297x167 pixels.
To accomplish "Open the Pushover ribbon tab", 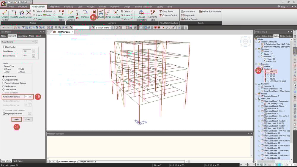I will [x=115, y=7].
